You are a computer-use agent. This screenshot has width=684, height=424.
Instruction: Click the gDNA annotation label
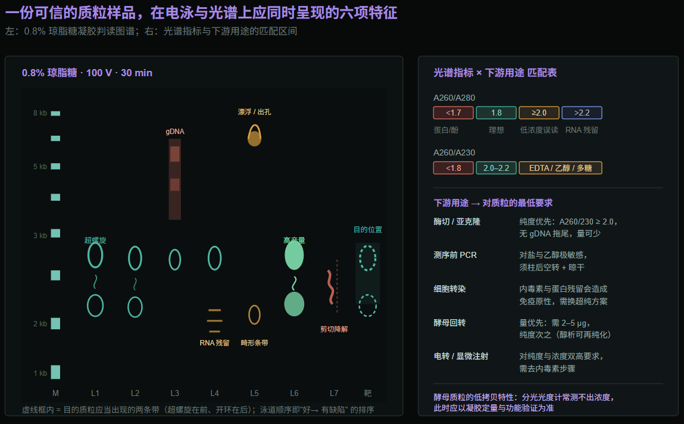(x=175, y=131)
